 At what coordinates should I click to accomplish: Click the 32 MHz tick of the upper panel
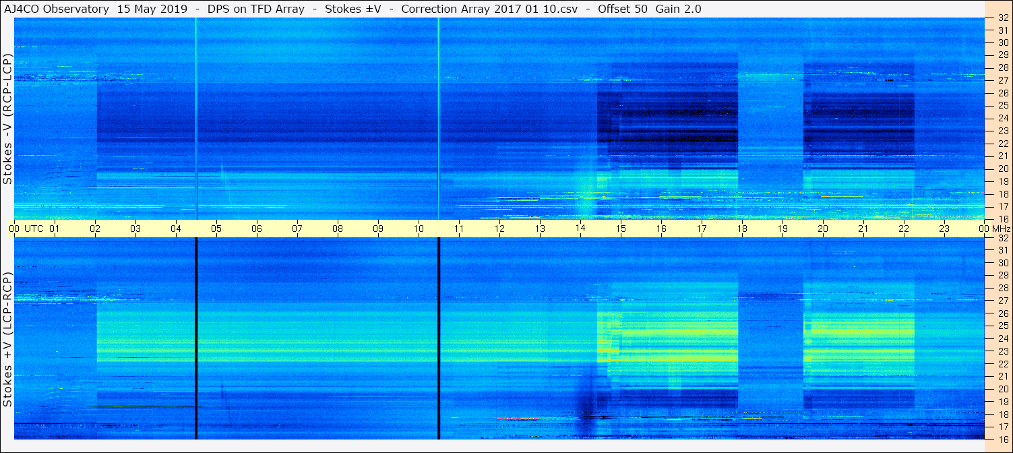tap(1002, 19)
